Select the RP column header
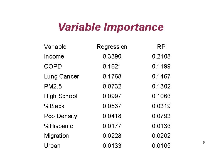This screenshot has height=165, width=221. [161, 47]
